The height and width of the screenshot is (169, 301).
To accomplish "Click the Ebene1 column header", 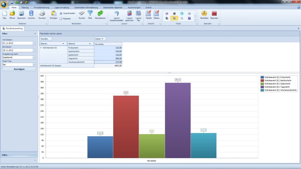I will (53, 44).
